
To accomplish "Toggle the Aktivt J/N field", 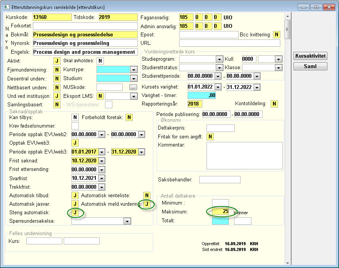I will tap(57, 61).
